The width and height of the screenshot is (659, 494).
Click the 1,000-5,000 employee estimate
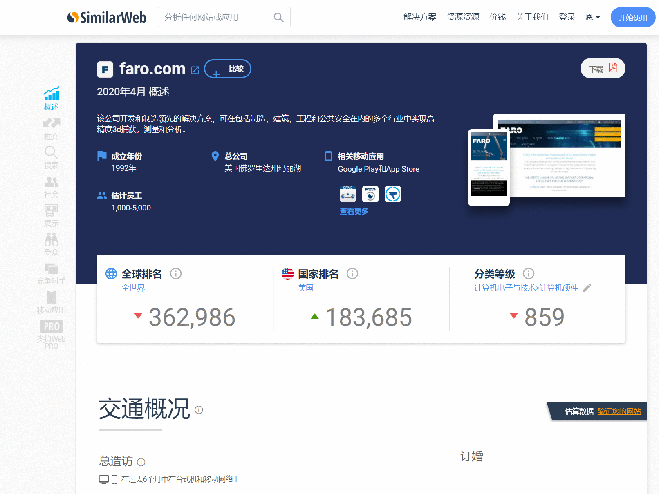click(131, 208)
